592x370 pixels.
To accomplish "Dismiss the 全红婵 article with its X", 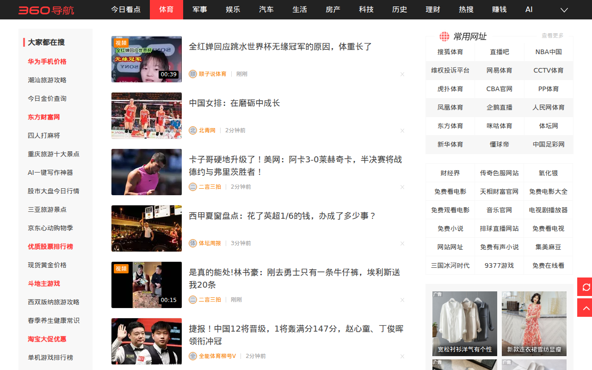I will coord(402,74).
